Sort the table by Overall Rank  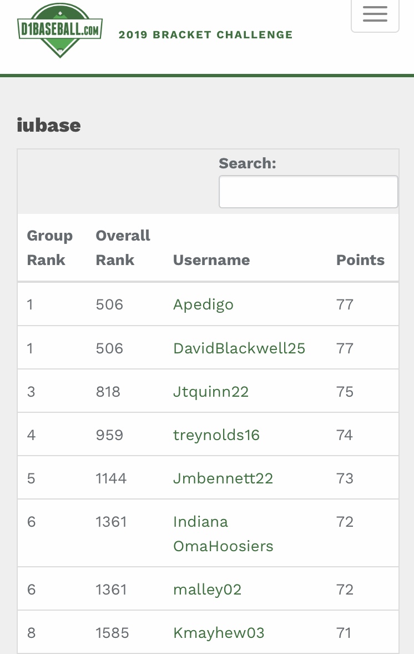123,248
